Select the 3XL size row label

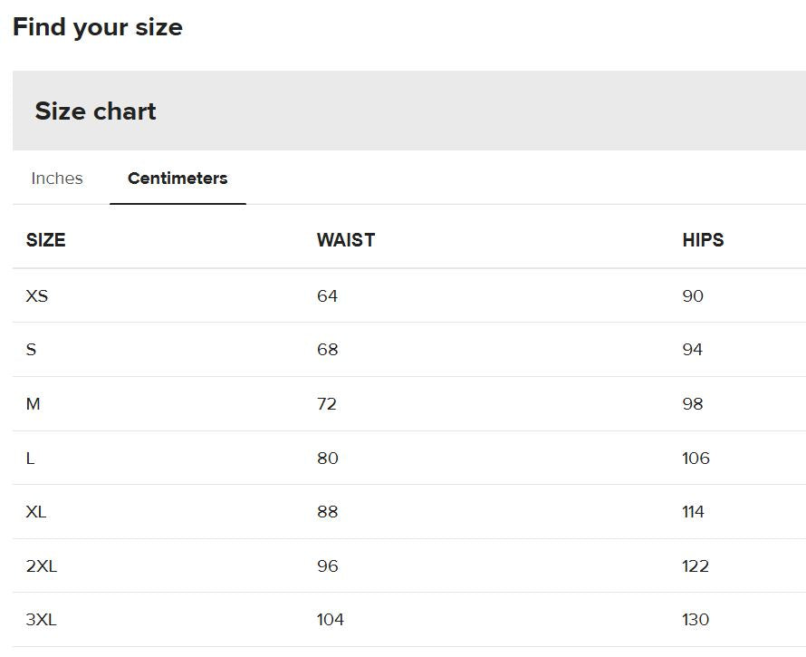click(42, 620)
